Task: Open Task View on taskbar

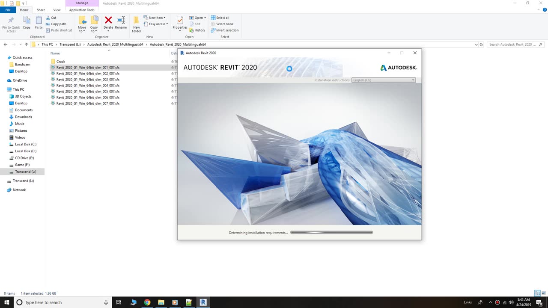Action: 119,302
